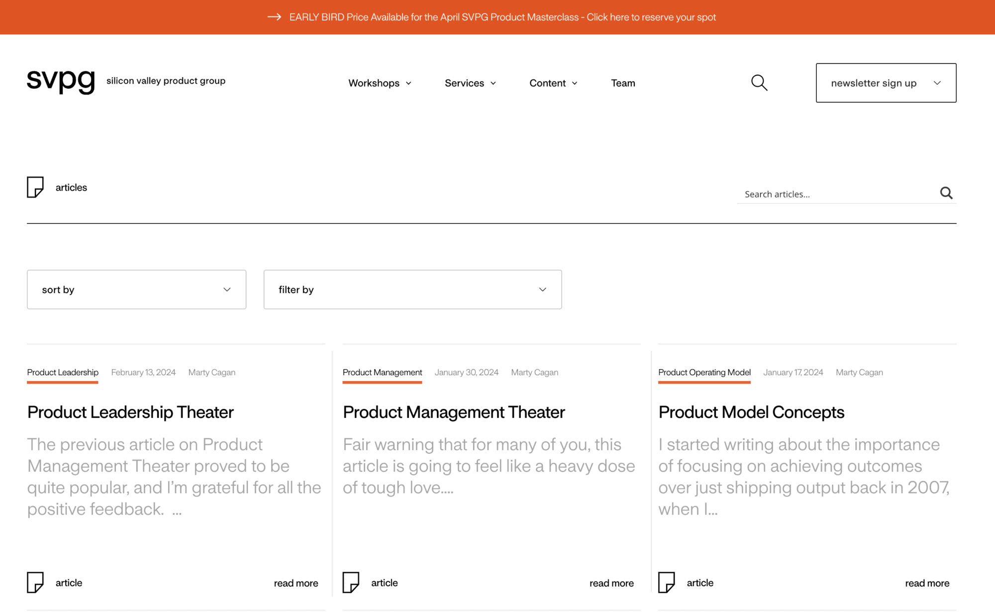
Task: Click the document icon next to articles
Action: click(x=35, y=187)
